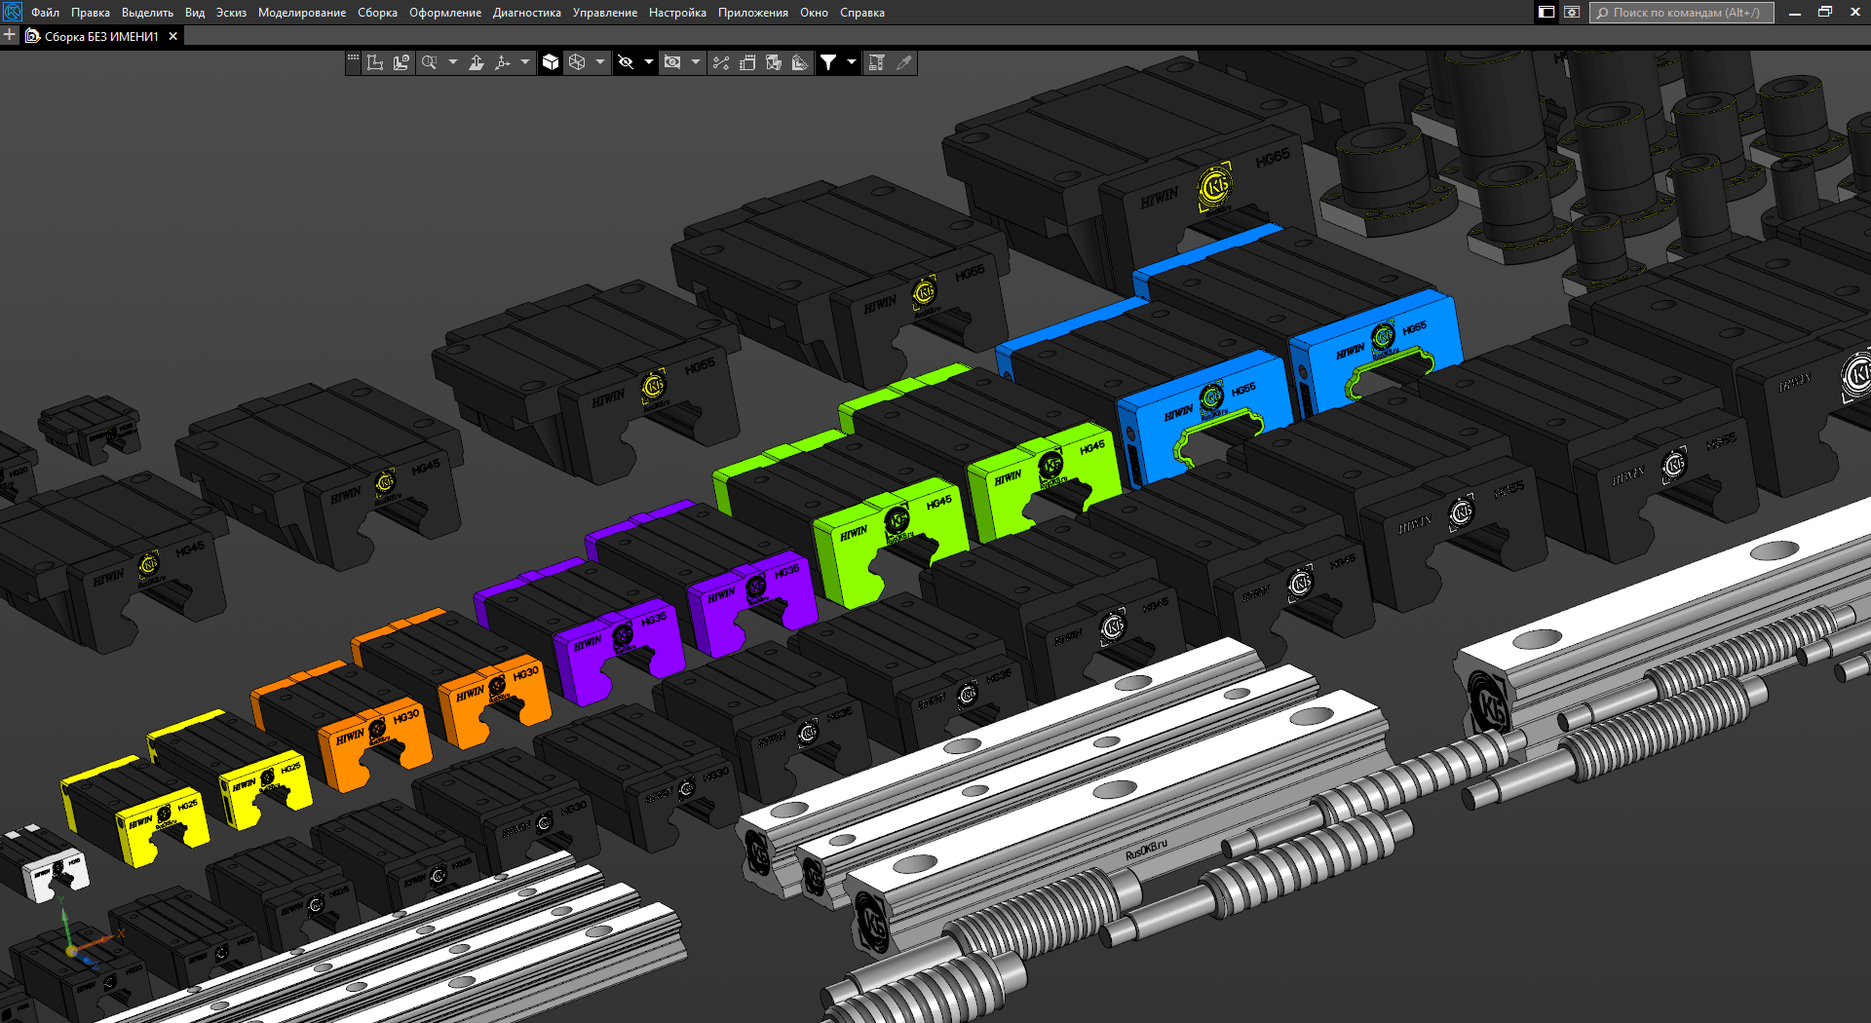Select the shaded solid cube display mode

click(551, 62)
